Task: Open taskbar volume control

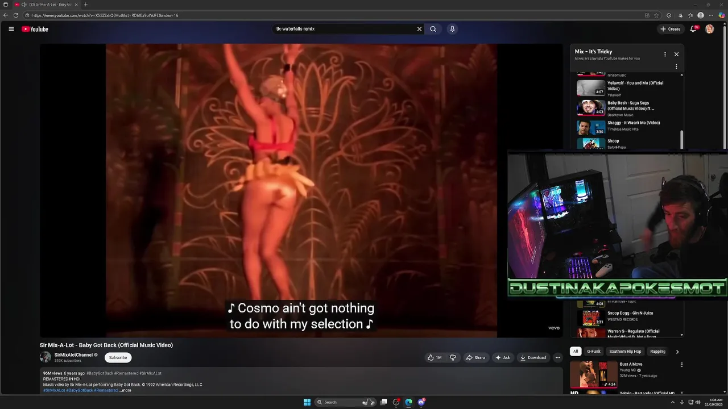Action: [x=698, y=402]
